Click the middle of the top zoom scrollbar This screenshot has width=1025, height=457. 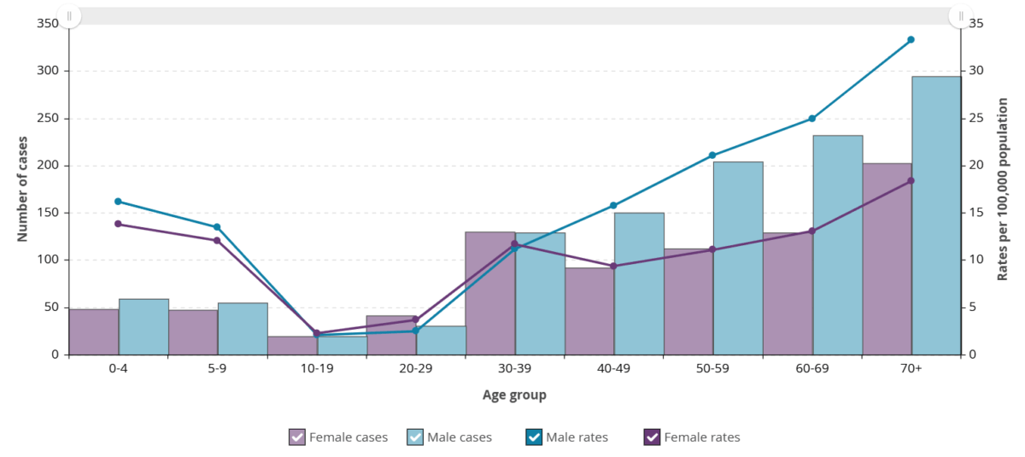tap(515, 16)
